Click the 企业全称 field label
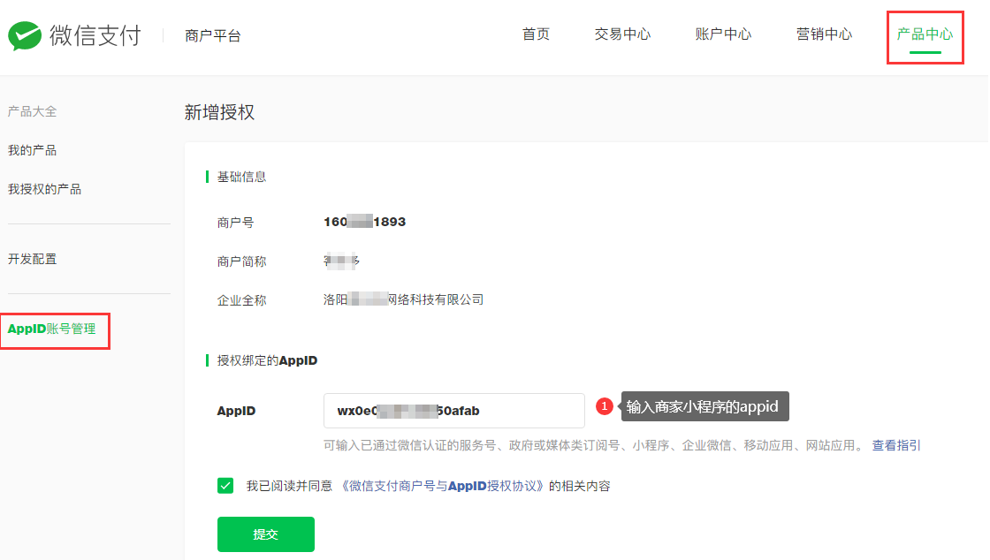This screenshot has height=560, width=990. pyautogui.click(x=242, y=300)
